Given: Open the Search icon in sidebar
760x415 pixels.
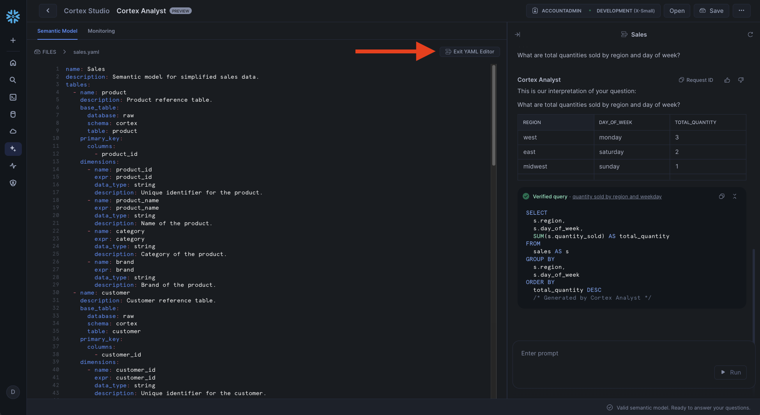Looking at the screenshot, I should [13, 80].
